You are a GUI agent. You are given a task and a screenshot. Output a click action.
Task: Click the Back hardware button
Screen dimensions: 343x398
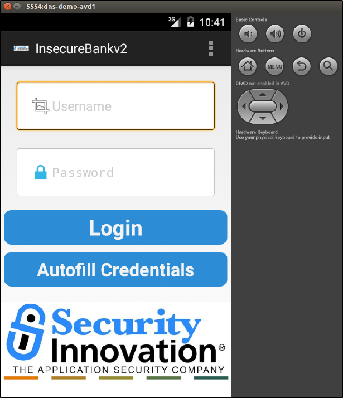click(302, 66)
